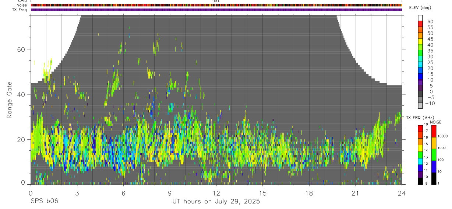
Task: Select the "-10" label on the ELEV colorbar
Action: pos(431,103)
